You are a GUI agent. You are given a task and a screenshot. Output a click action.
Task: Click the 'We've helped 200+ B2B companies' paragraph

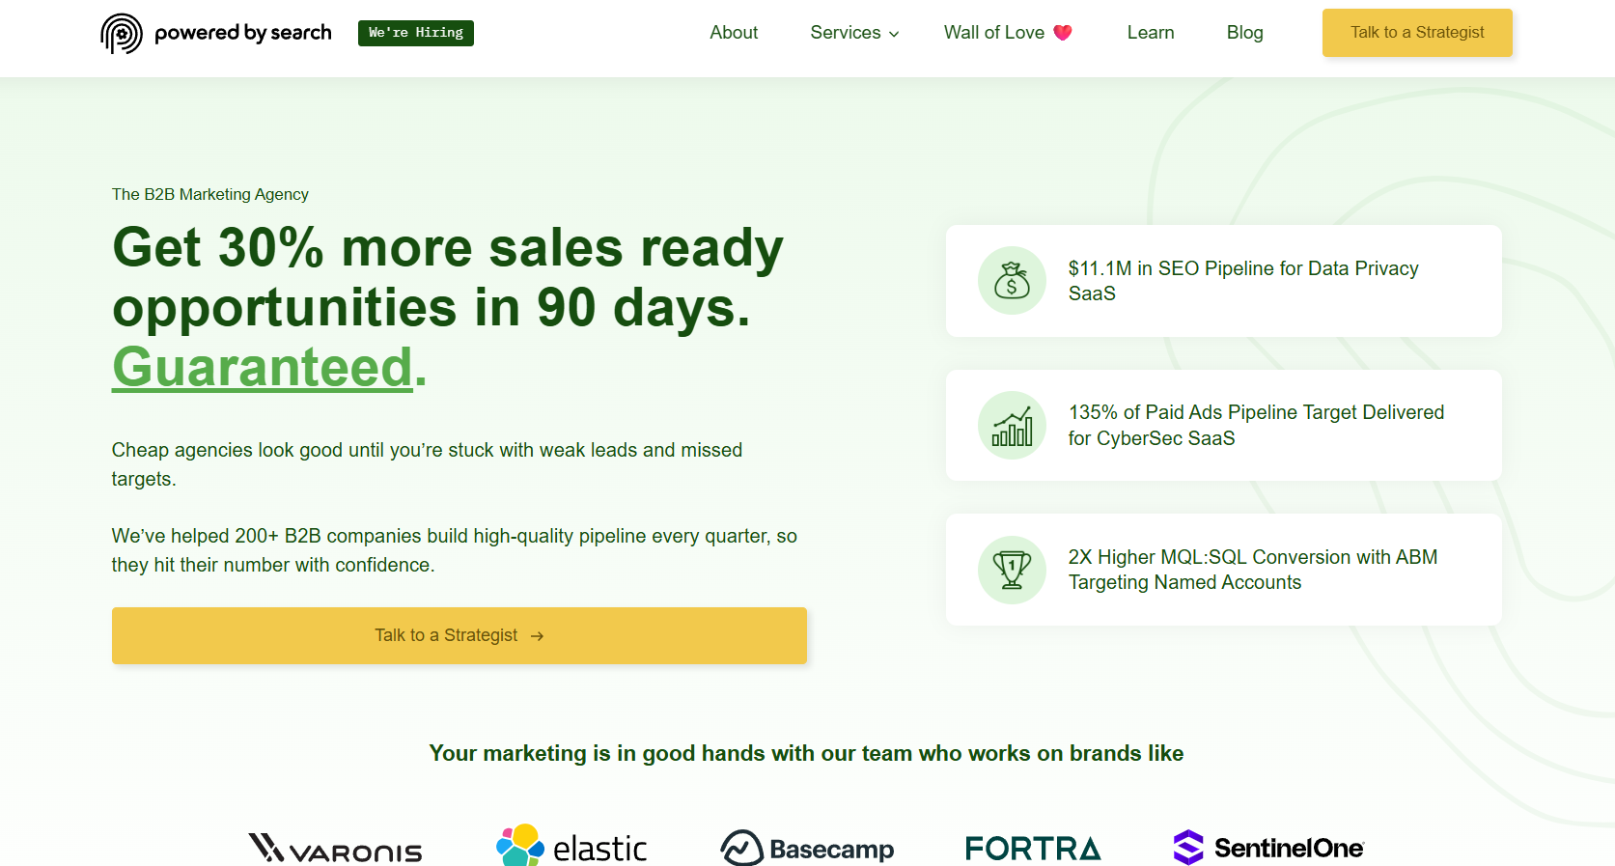(455, 550)
